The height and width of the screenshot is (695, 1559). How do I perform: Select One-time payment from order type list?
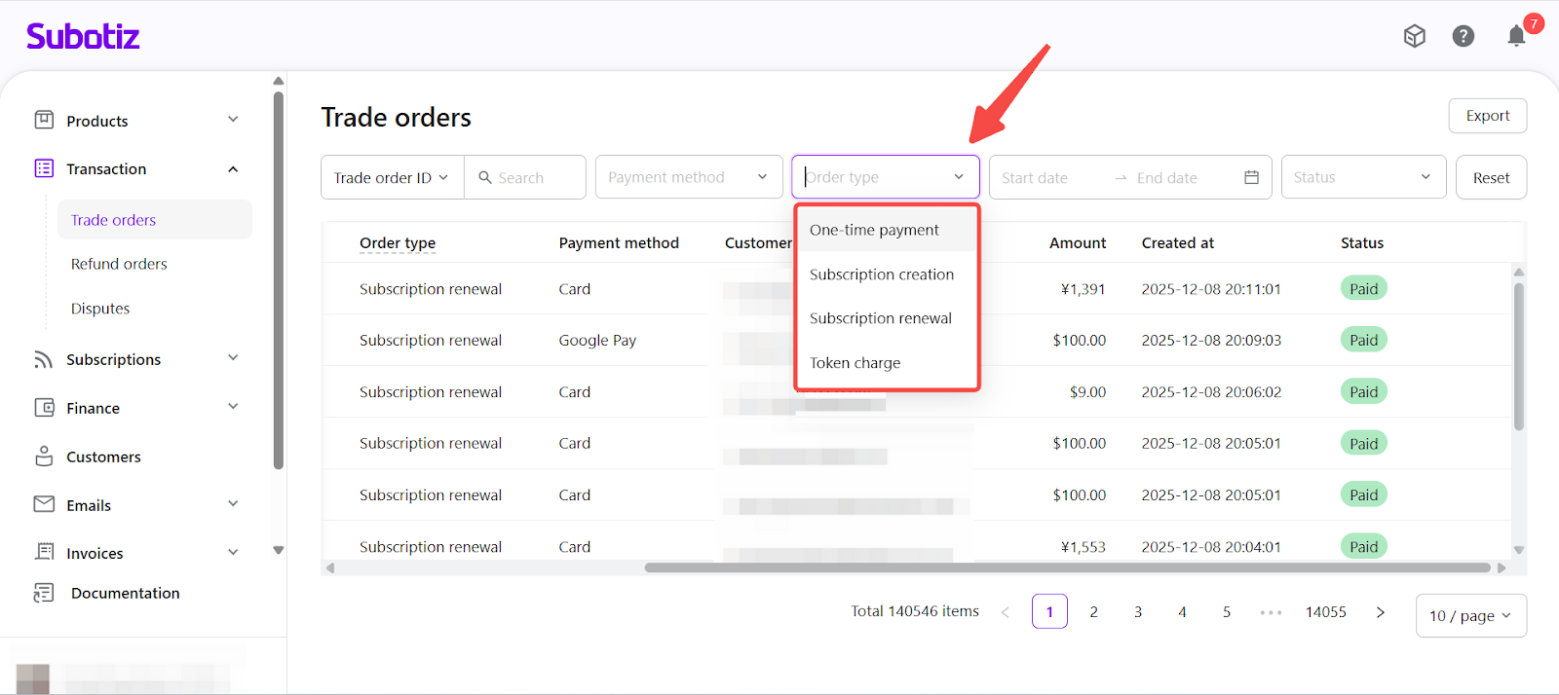coord(874,231)
